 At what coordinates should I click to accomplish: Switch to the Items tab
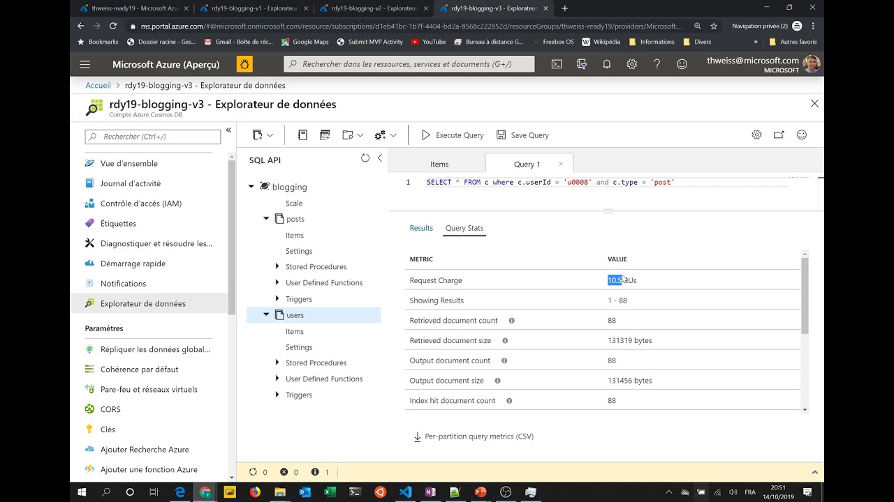click(439, 165)
